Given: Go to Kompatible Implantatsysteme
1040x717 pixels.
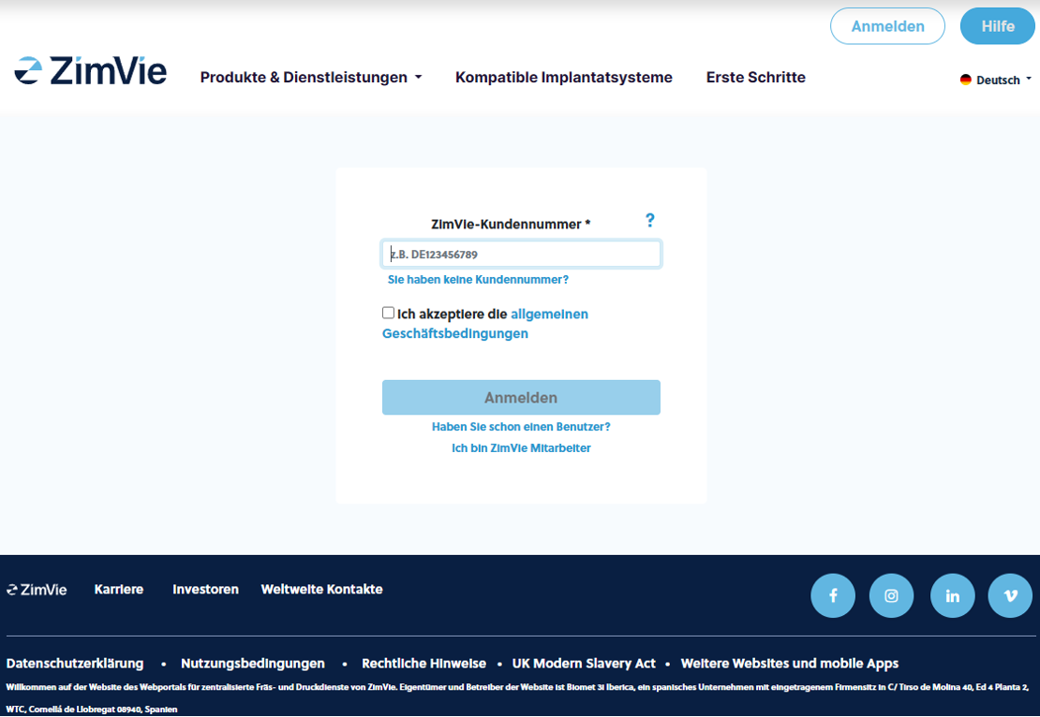Looking at the screenshot, I should click(x=564, y=78).
